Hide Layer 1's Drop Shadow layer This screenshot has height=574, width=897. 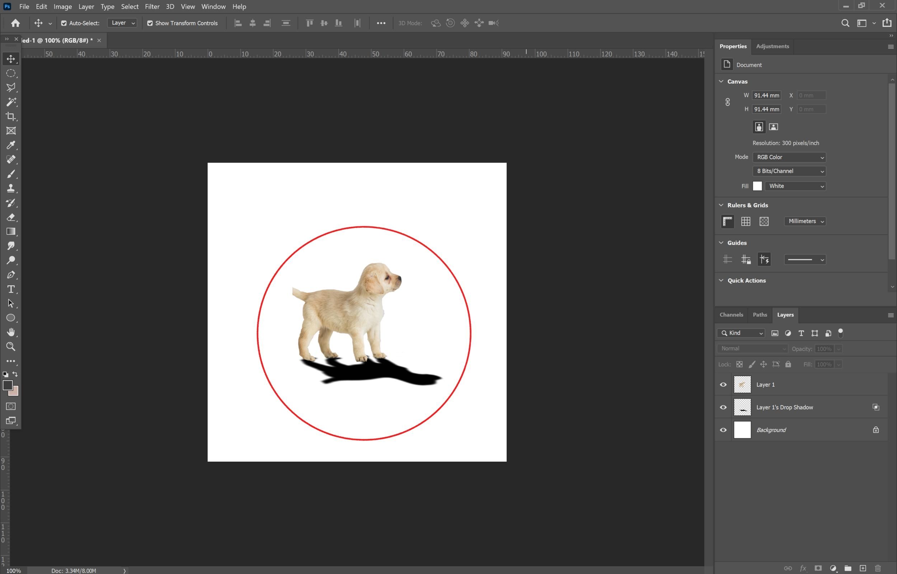tap(723, 408)
